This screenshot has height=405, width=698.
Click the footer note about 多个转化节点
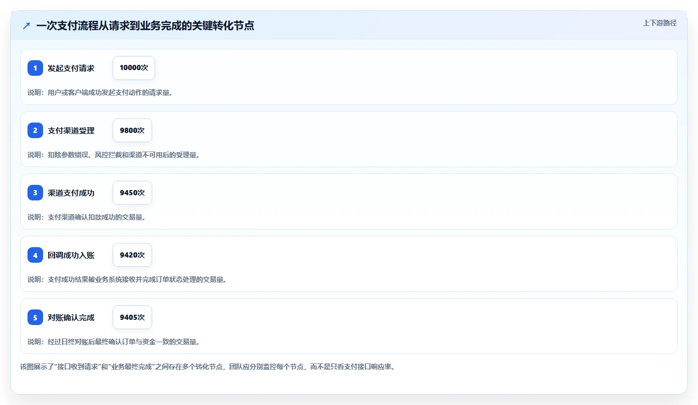tap(208, 367)
